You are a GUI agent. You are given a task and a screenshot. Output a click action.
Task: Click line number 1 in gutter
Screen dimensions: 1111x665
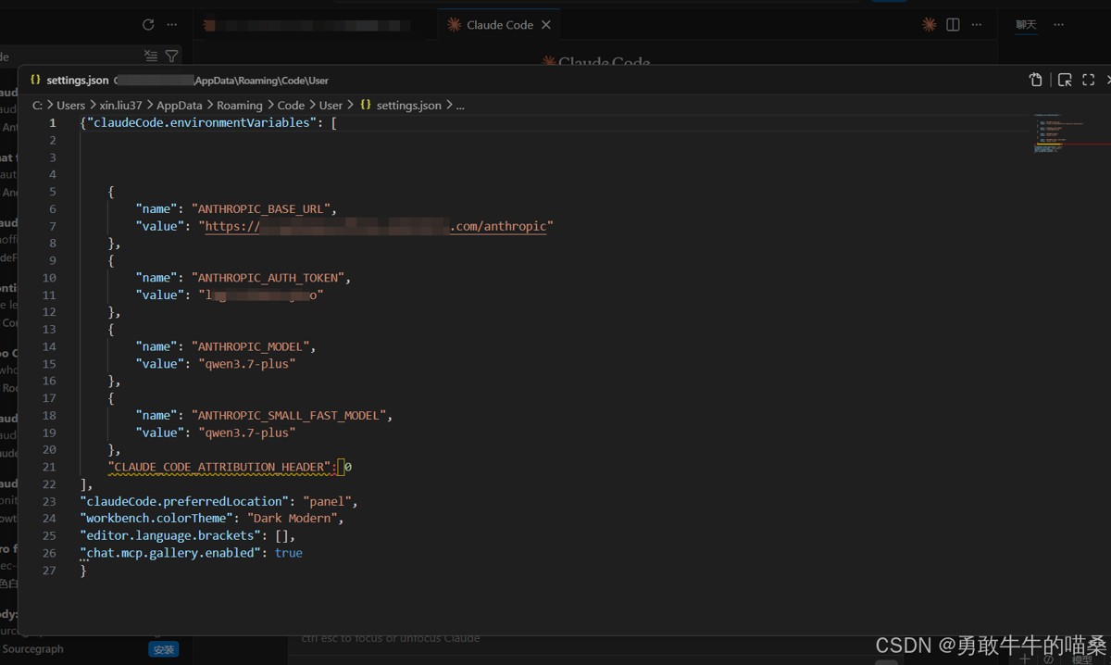53,123
